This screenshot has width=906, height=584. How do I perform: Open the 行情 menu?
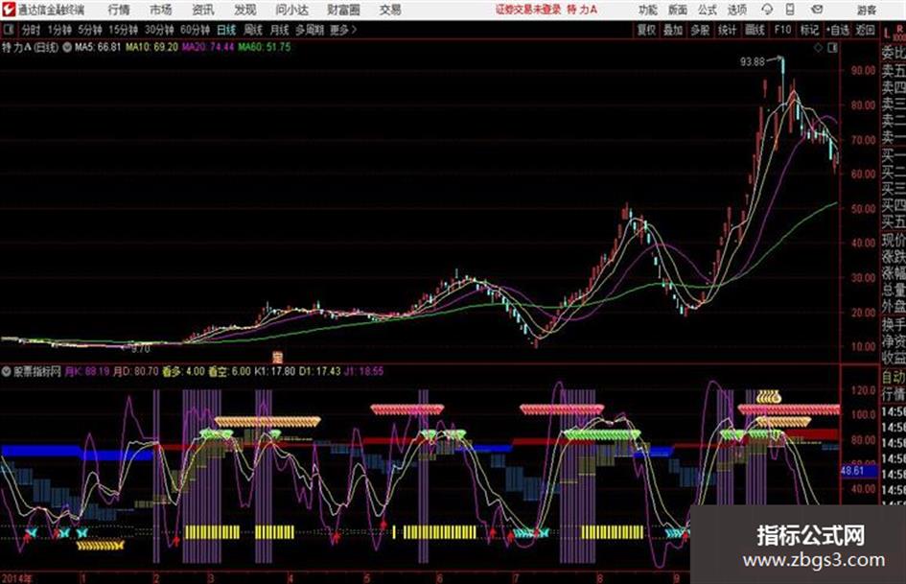119,10
